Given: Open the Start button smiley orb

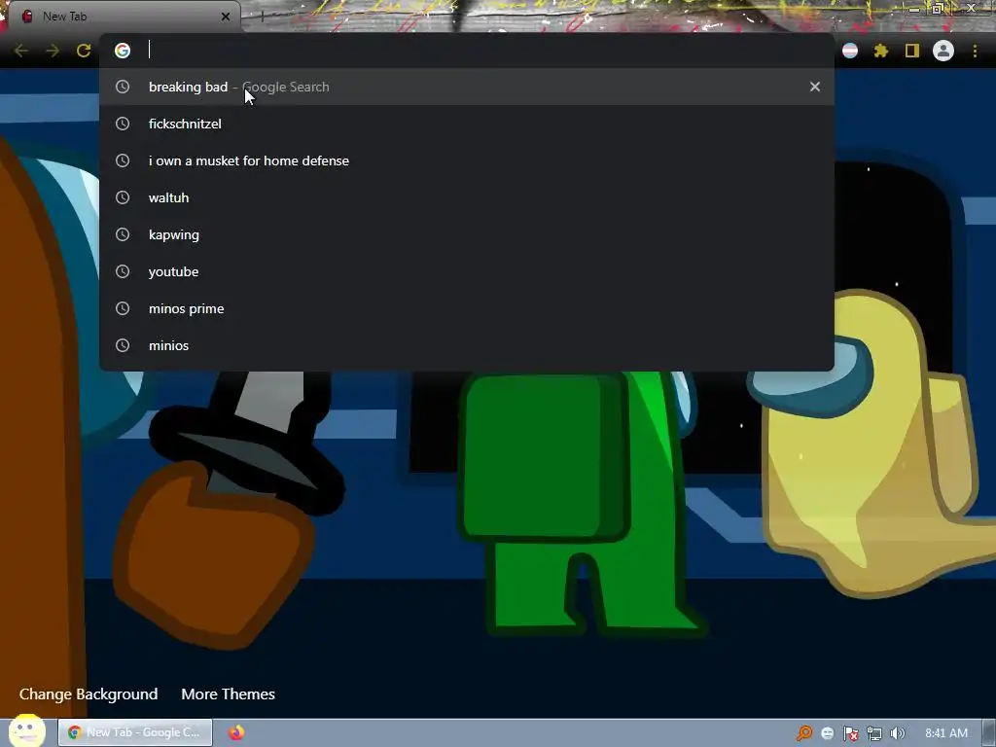Looking at the screenshot, I should [26, 730].
